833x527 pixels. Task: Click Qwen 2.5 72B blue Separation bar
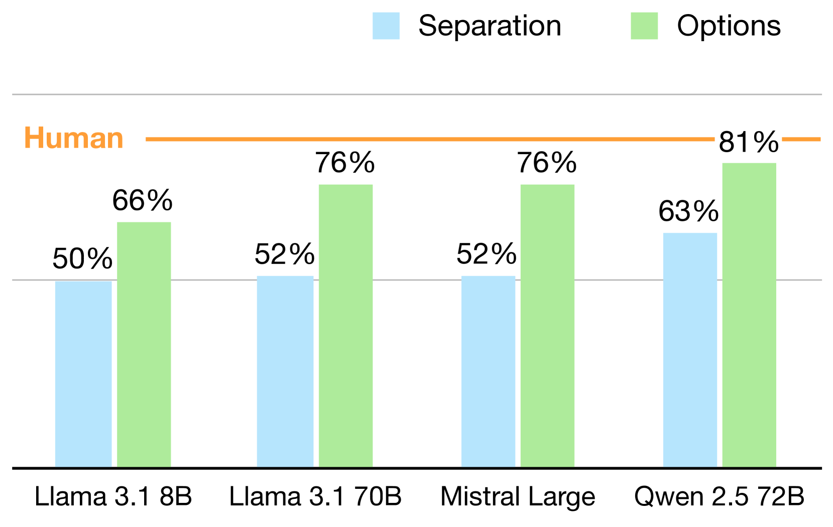point(690,350)
